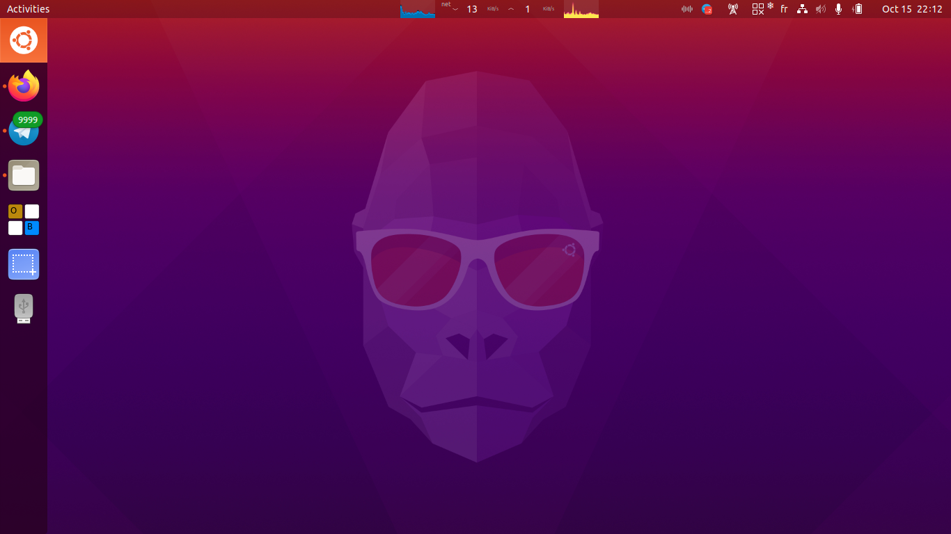Launch Firefox from the dock

pyautogui.click(x=24, y=86)
